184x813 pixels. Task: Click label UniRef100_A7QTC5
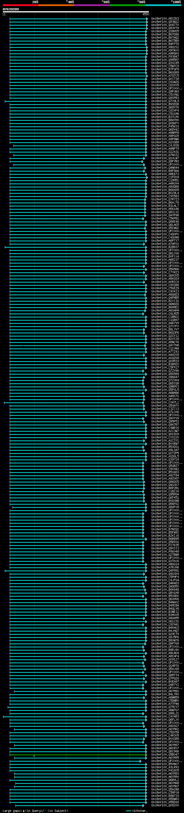click(x=165, y=76)
